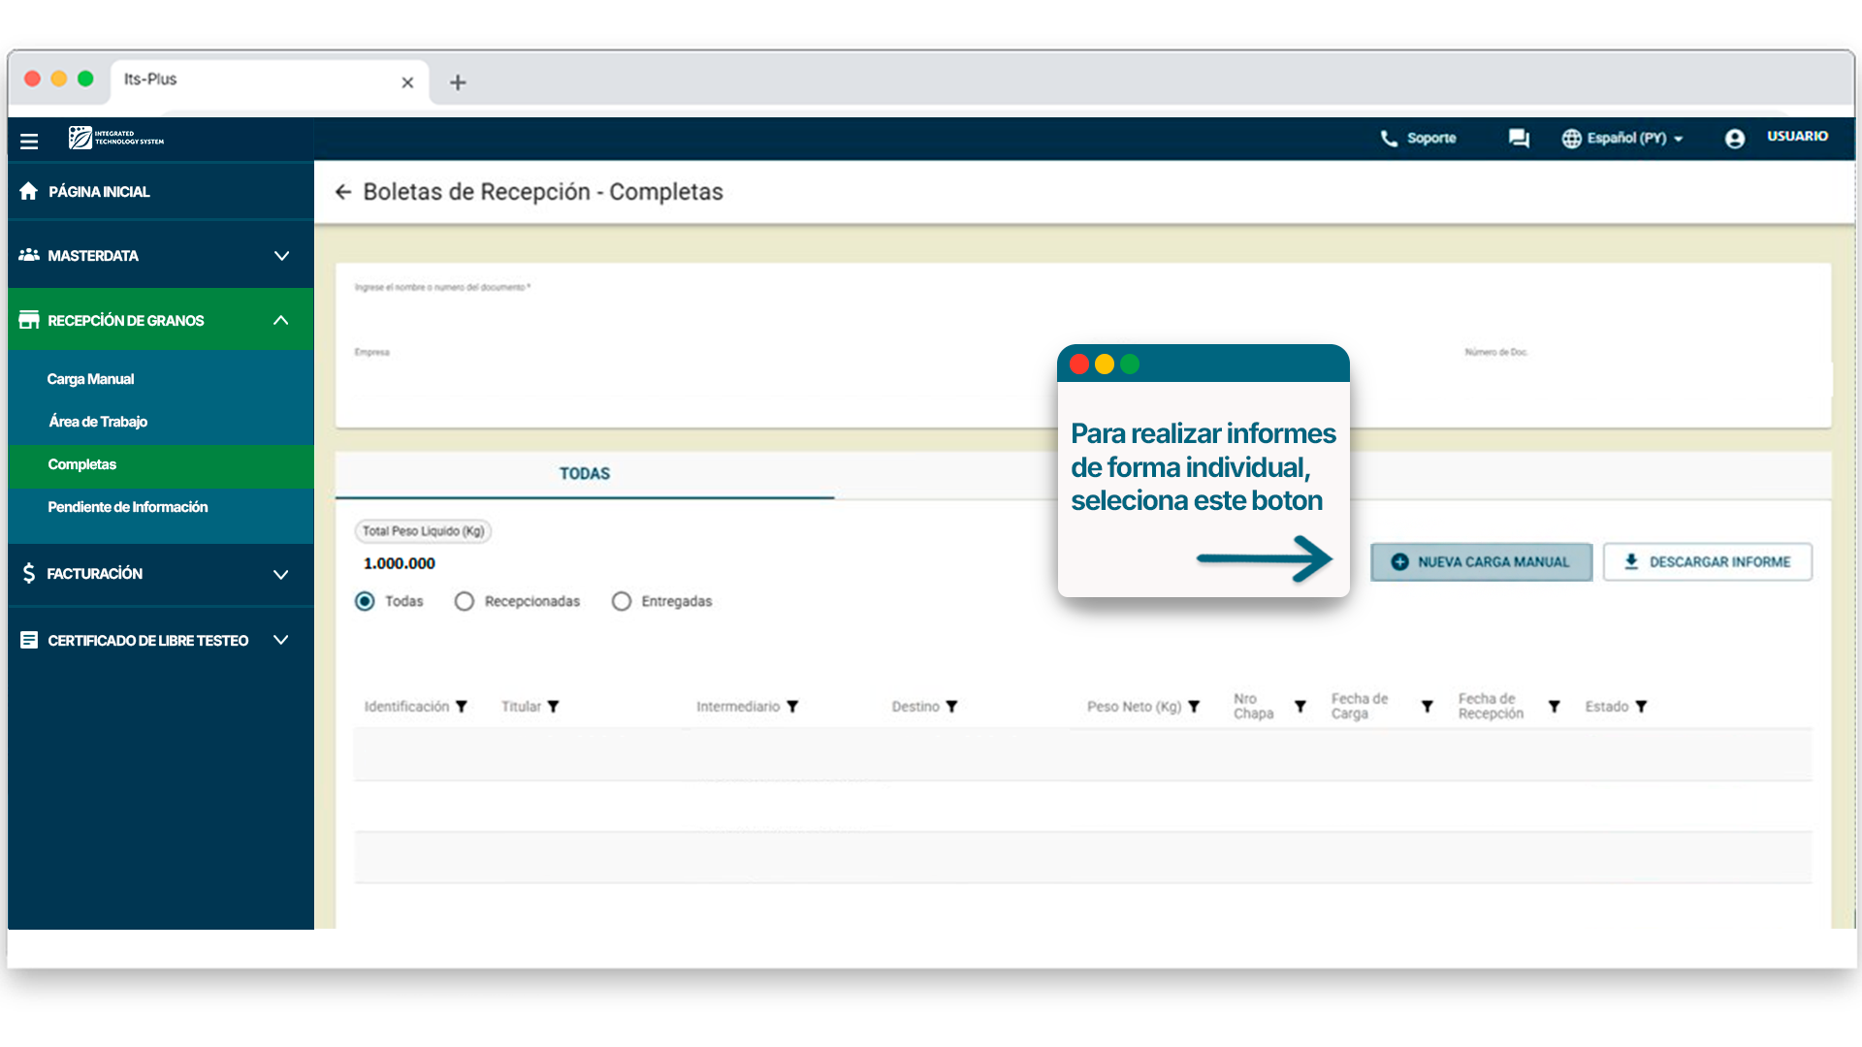The image size is (1862, 1047).
Task: Open the chat messages icon
Action: pos(1519,139)
